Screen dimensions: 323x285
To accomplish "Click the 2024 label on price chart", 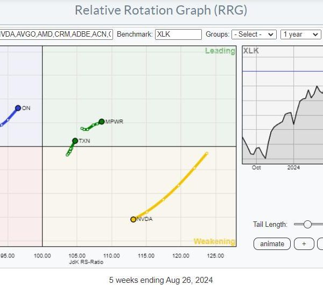I will coord(293,168).
